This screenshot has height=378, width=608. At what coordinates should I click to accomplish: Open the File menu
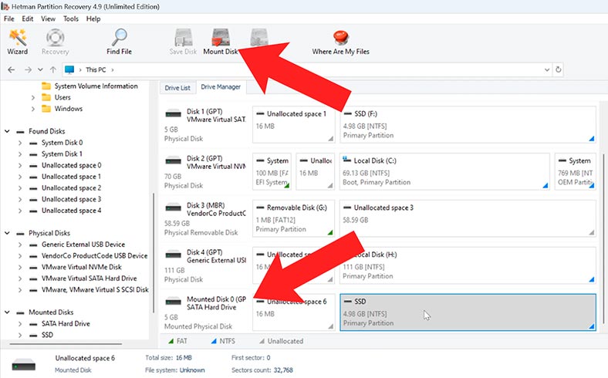[9, 19]
